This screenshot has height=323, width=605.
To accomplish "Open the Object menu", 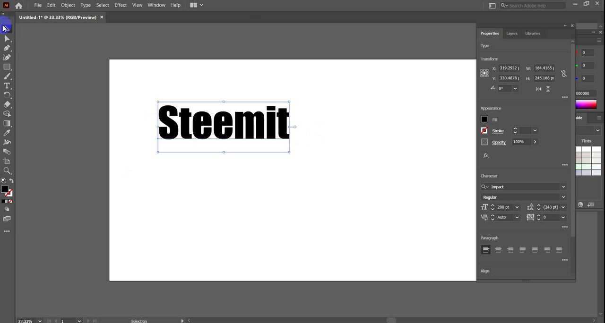I will [x=68, y=5].
